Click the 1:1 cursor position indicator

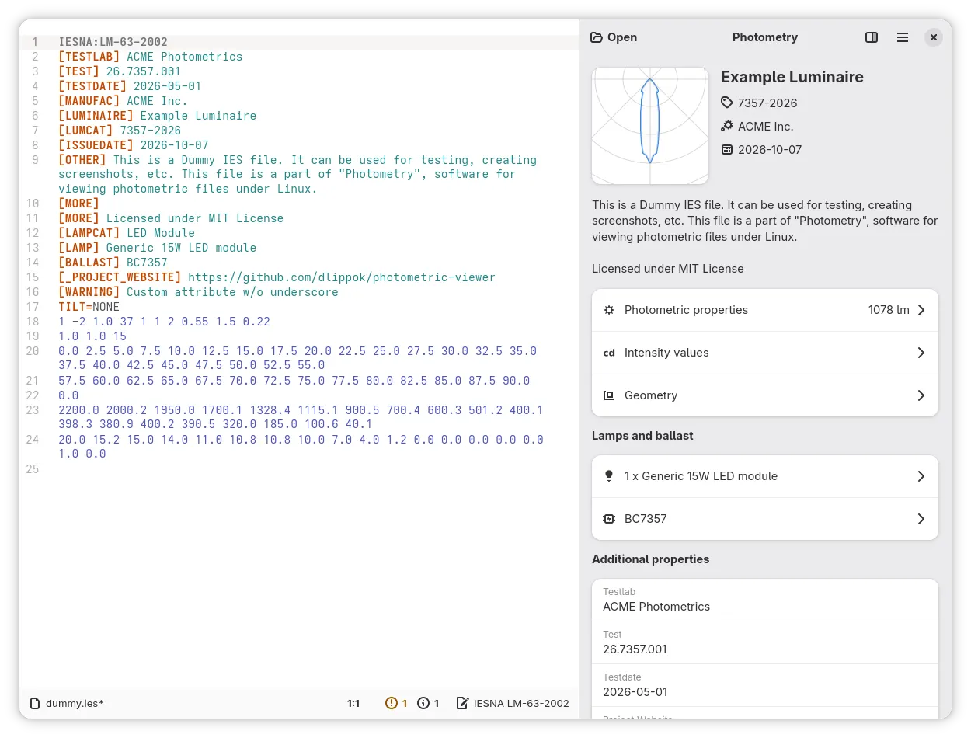353,703
